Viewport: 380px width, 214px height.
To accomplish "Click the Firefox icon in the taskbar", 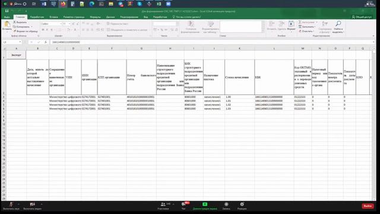I will click(64, 4).
